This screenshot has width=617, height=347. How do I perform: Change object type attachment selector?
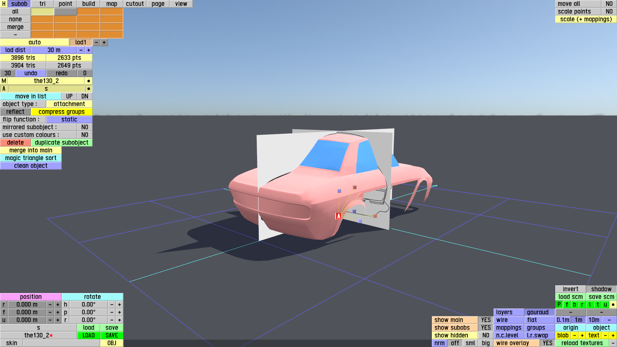click(x=69, y=104)
